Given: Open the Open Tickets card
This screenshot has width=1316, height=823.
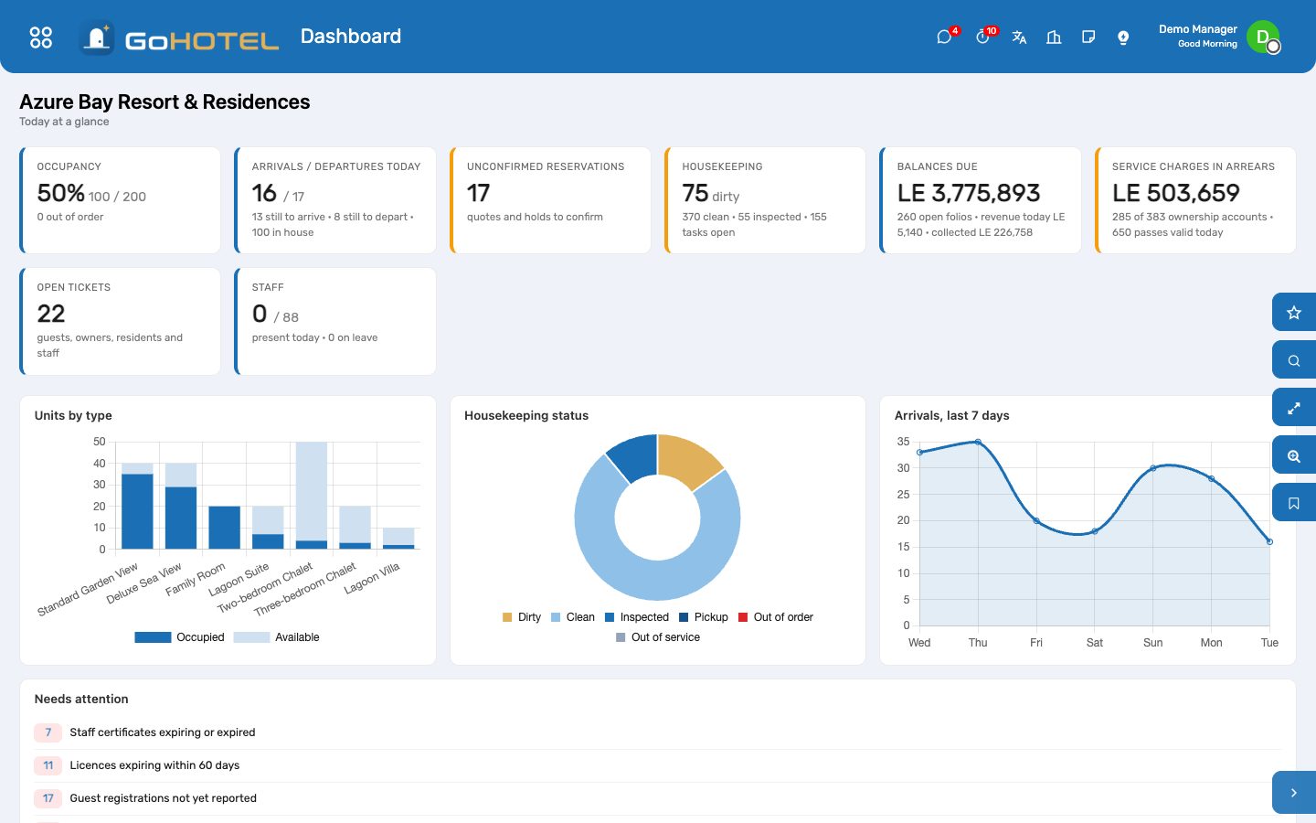Looking at the screenshot, I should pyautogui.click(x=120, y=321).
